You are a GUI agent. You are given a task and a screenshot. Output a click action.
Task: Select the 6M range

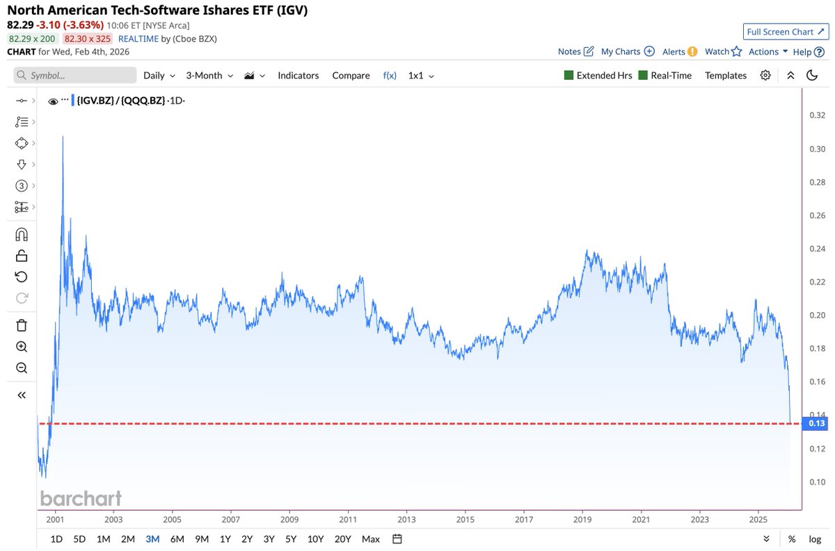[177, 538]
